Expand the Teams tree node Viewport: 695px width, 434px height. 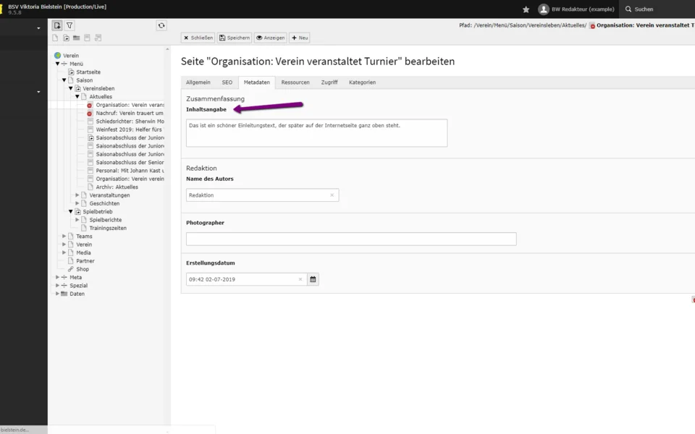coord(64,237)
